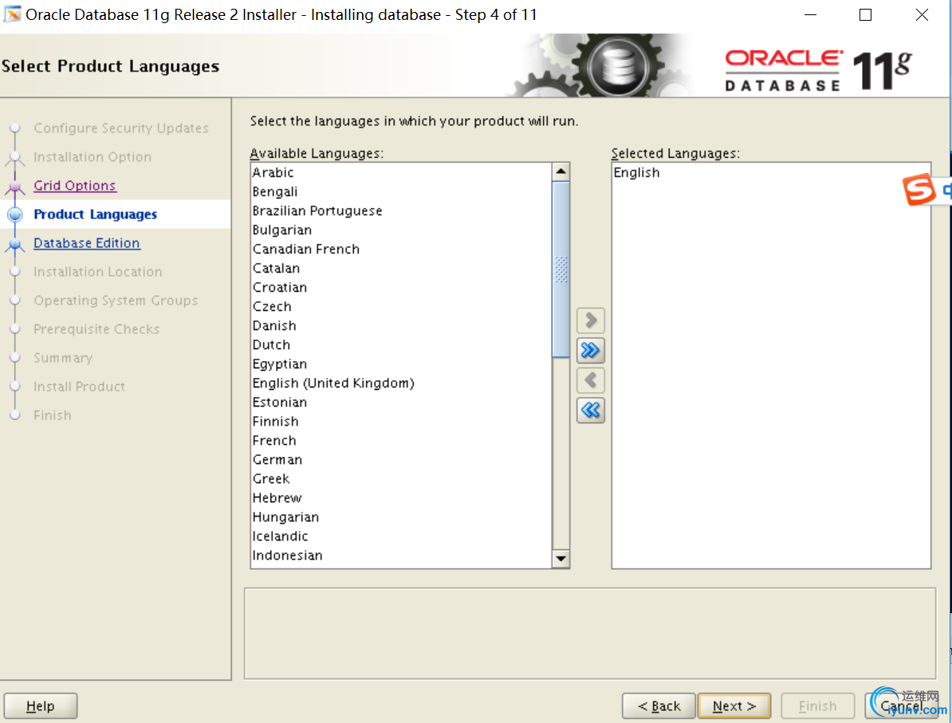Screen dimensions: 952x723
Task: Click the double right arrow add all button
Action: pos(590,350)
